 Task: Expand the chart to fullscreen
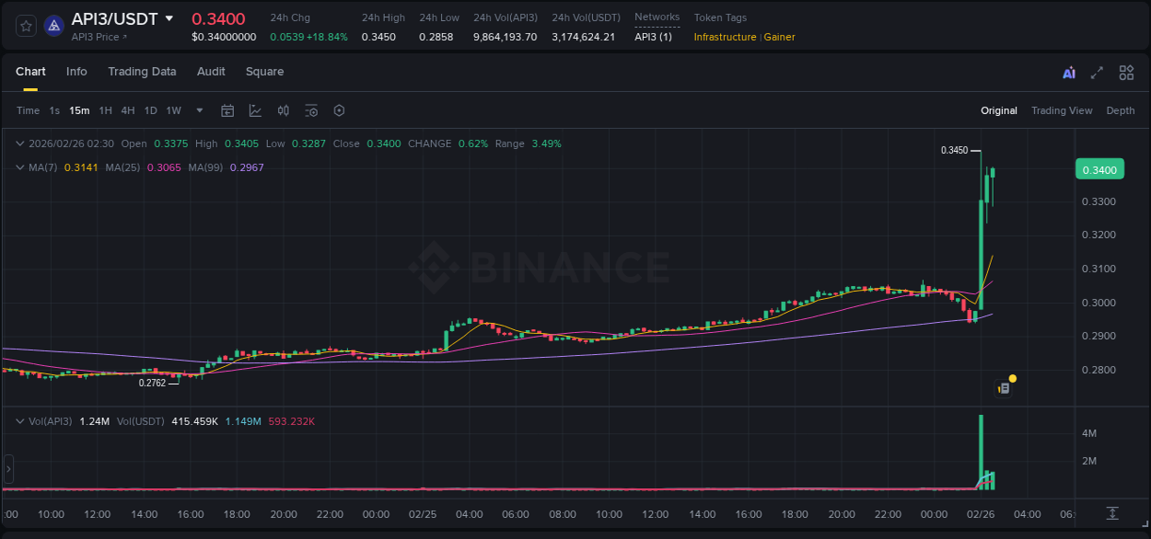(x=1096, y=72)
